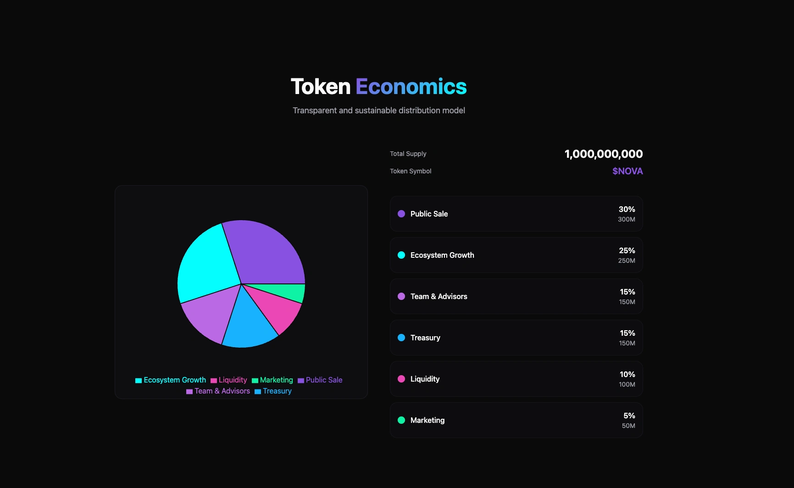Click the blue dot beside Treasury
Viewport: 794px width, 488px height.
[401, 338]
